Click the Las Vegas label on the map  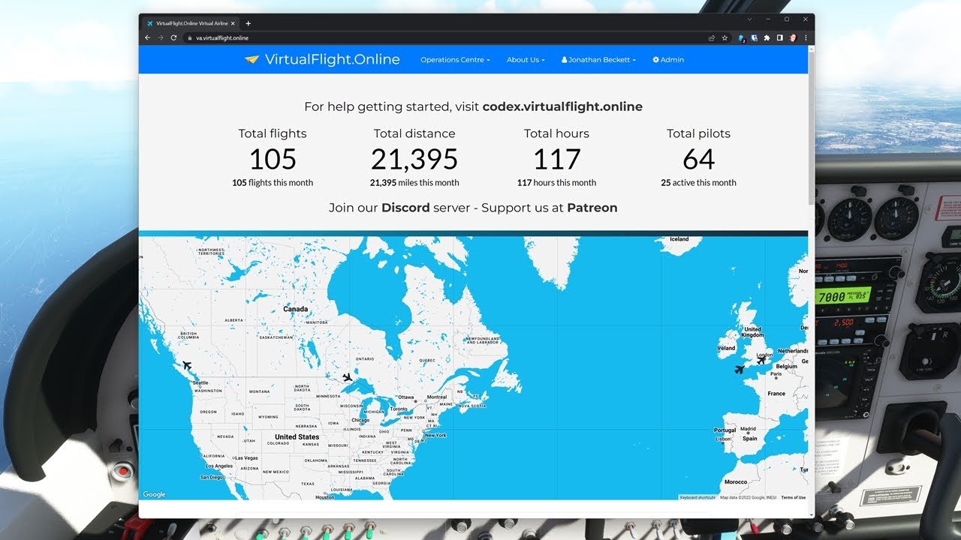(246, 458)
